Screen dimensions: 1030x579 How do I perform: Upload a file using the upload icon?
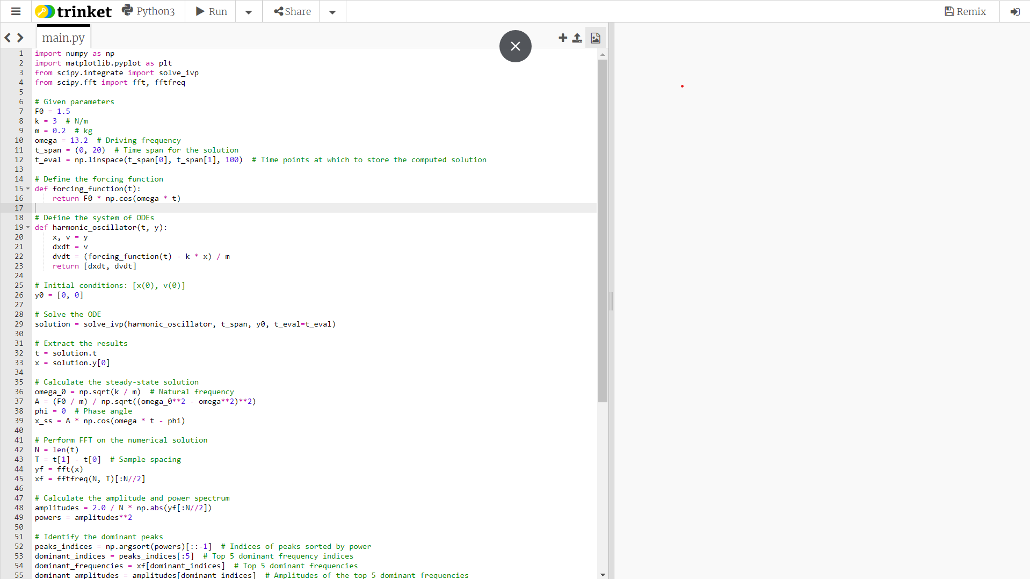pyautogui.click(x=577, y=38)
